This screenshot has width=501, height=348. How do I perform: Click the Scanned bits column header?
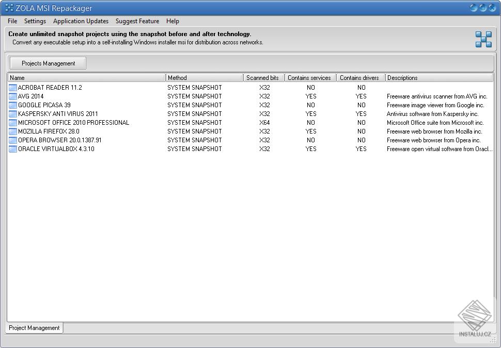pyautogui.click(x=263, y=77)
